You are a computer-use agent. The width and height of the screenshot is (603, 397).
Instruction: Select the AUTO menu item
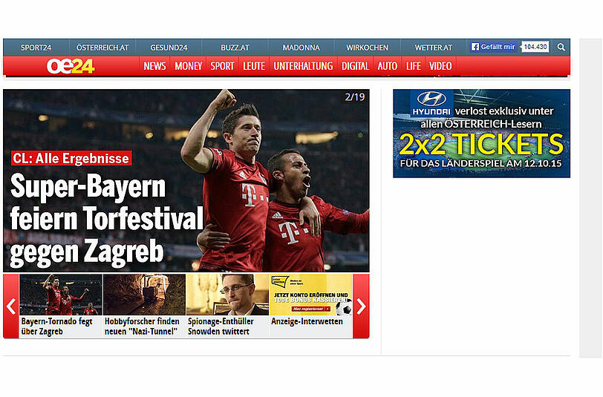coord(387,66)
